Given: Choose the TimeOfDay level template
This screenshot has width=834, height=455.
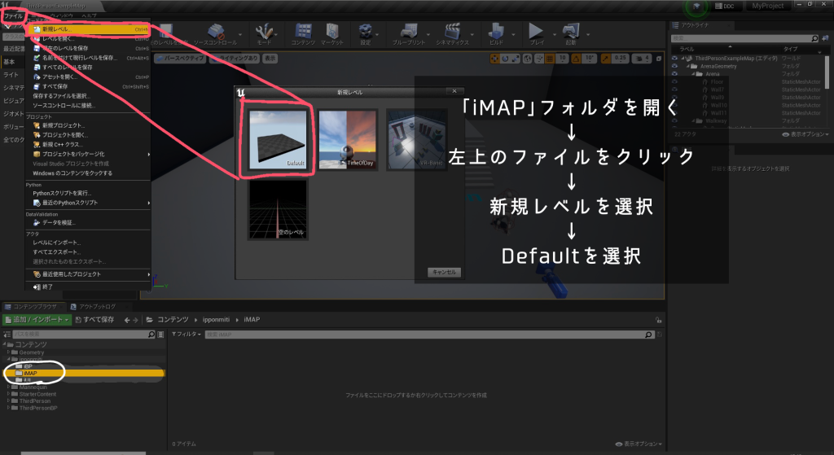Looking at the screenshot, I should coord(348,139).
